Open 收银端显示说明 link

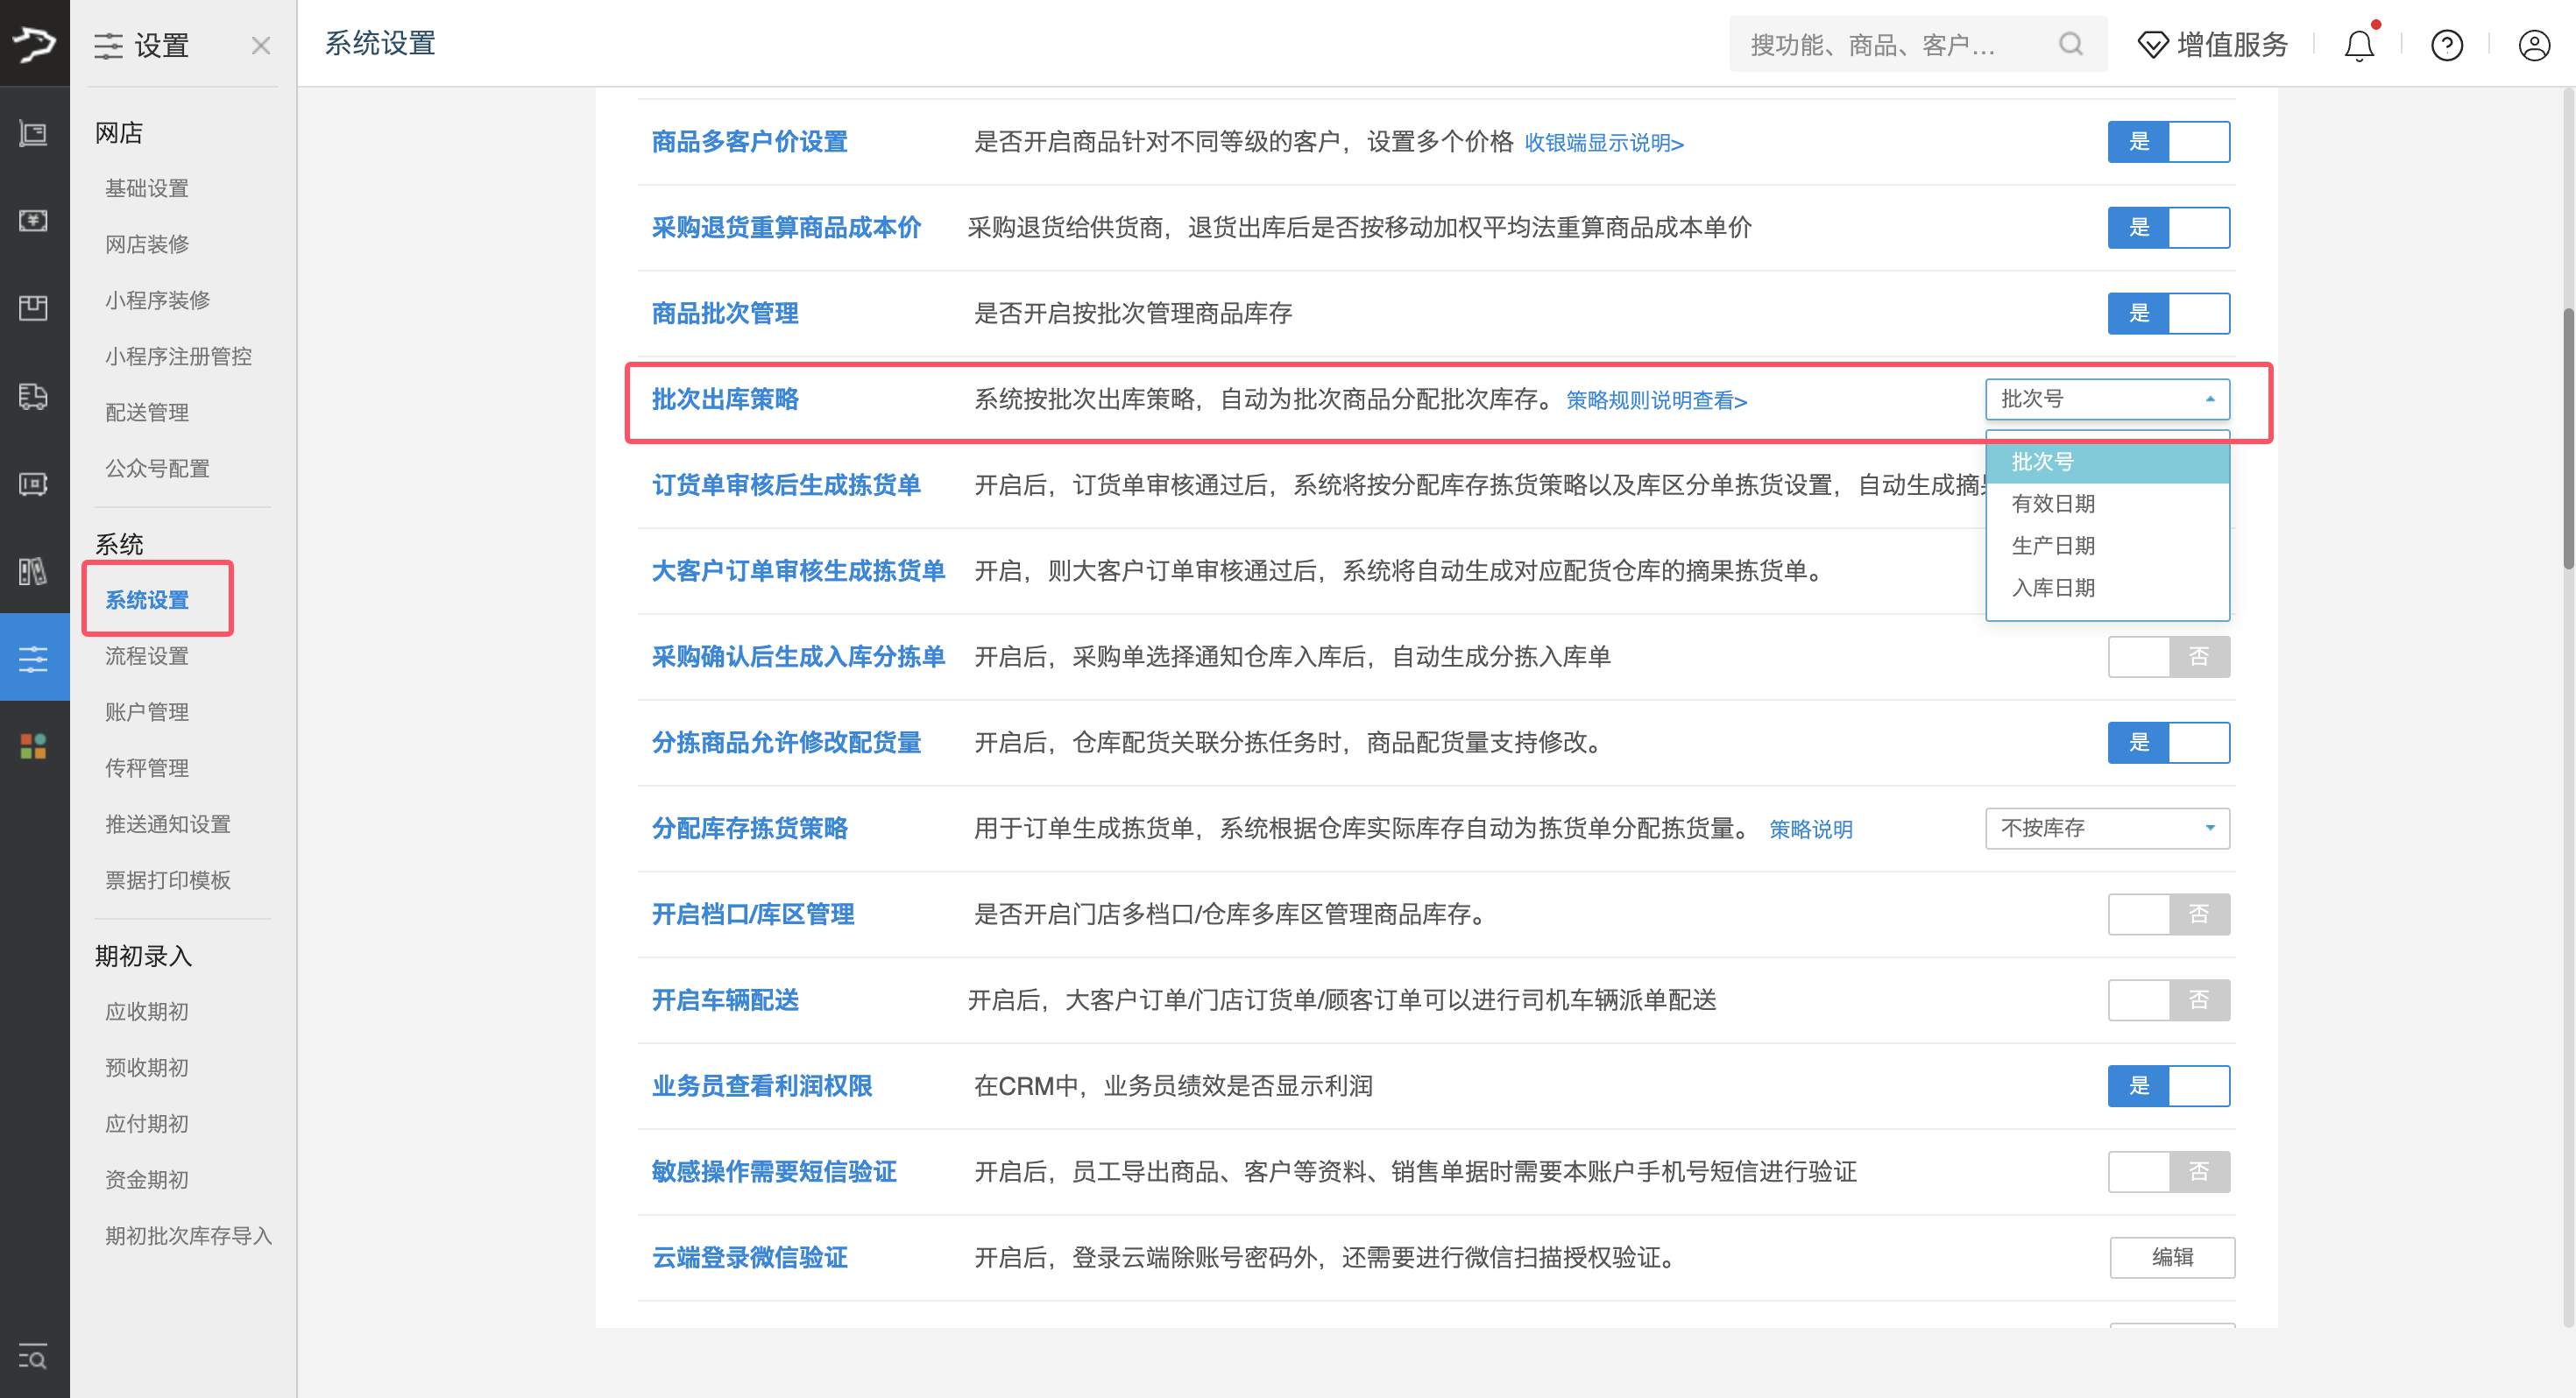[x=1604, y=143]
